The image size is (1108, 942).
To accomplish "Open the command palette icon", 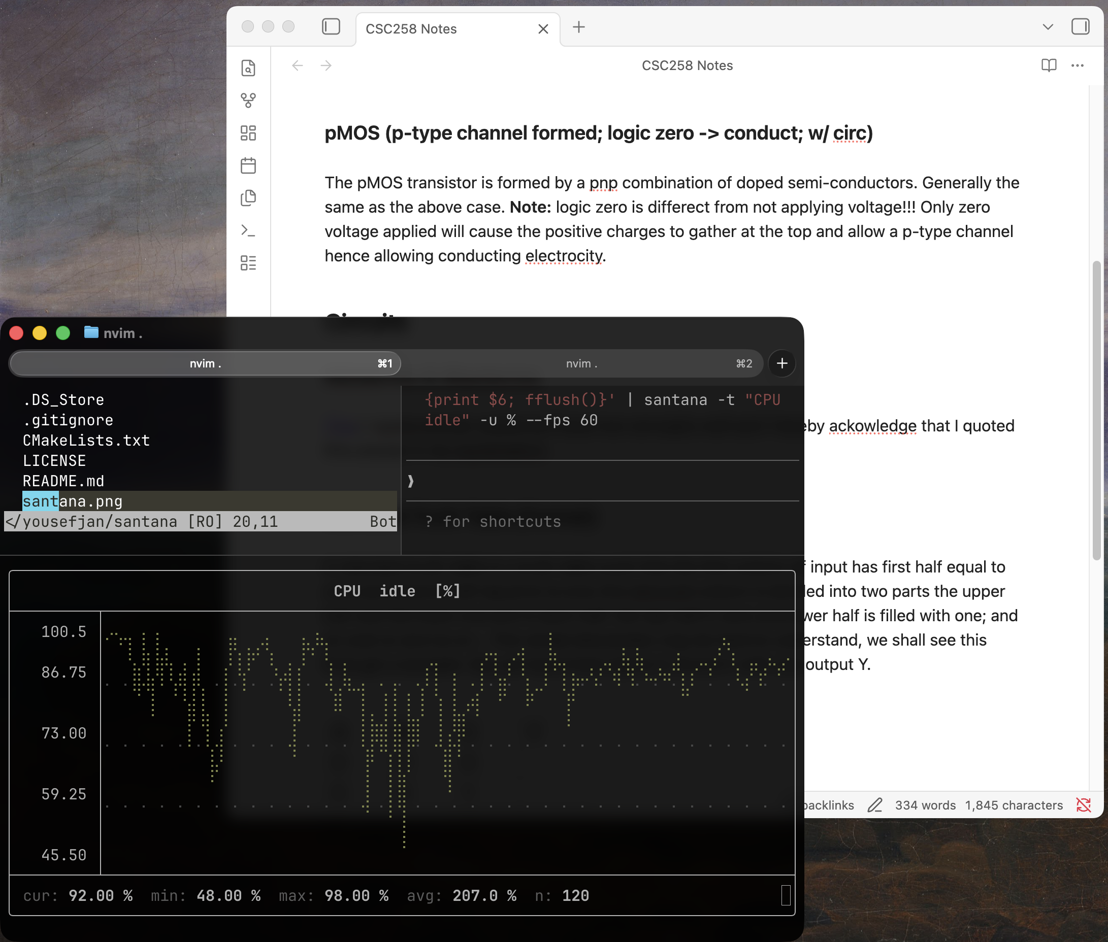I will (x=248, y=230).
